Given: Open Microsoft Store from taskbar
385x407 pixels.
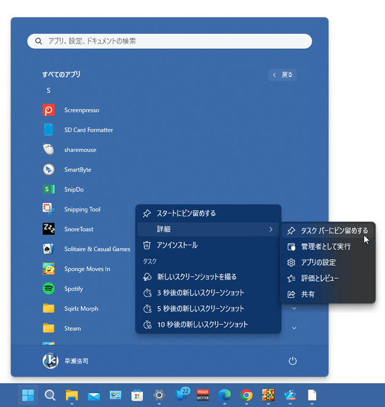Looking at the screenshot, I should (x=137, y=395).
